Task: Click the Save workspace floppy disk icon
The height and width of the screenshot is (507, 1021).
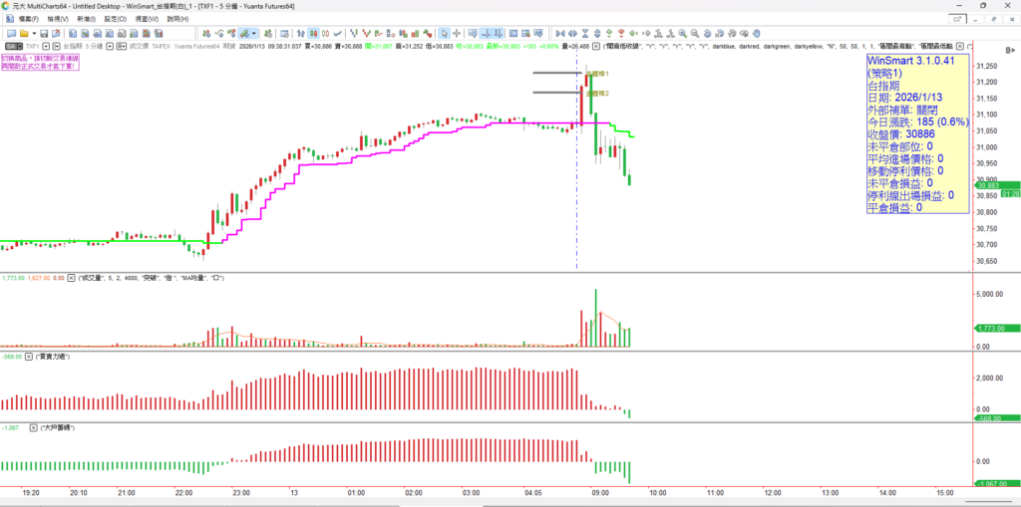Action: pyautogui.click(x=44, y=33)
